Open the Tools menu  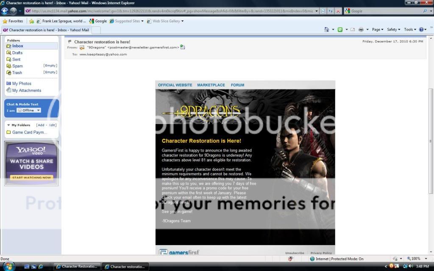pos(410,29)
